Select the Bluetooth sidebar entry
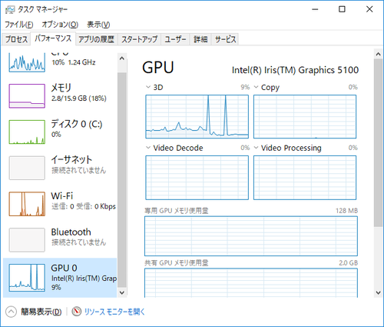 (60, 239)
